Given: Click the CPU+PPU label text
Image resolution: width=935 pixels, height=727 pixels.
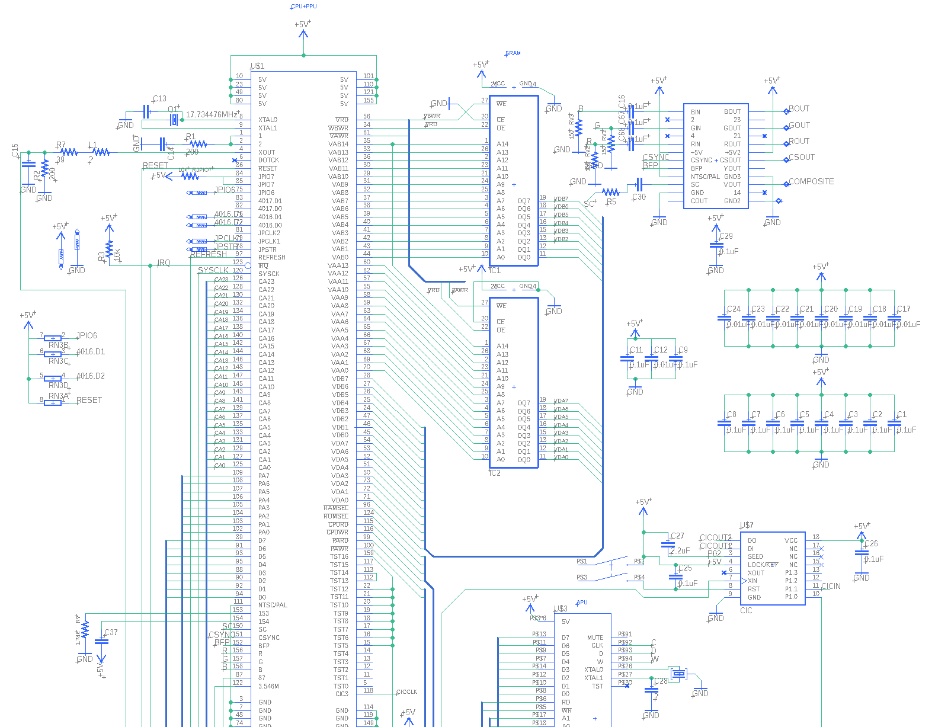Looking at the screenshot, I should 303,7.
